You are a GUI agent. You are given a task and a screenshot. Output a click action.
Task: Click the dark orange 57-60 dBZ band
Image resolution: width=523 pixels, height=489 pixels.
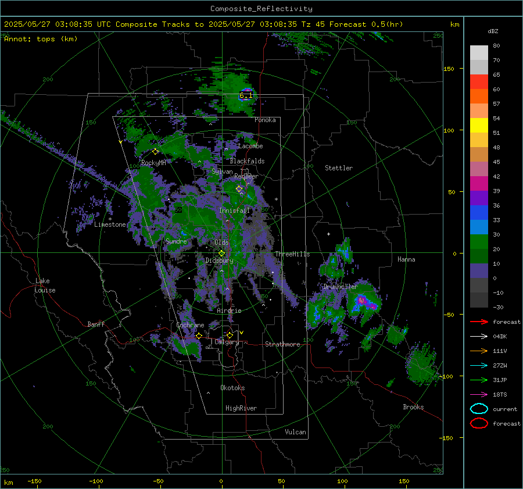point(479,97)
